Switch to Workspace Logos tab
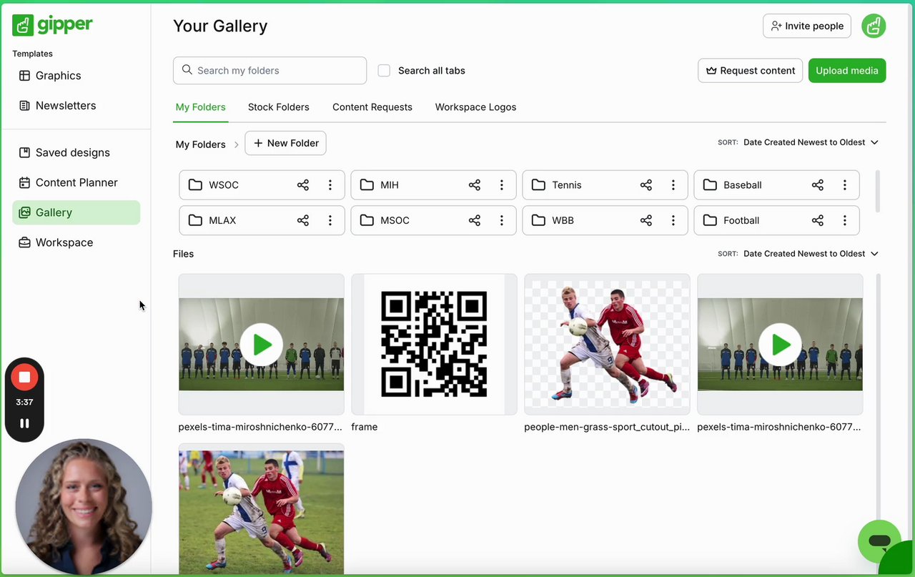The width and height of the screenshot is (915, 577). (x=475, y=107)
